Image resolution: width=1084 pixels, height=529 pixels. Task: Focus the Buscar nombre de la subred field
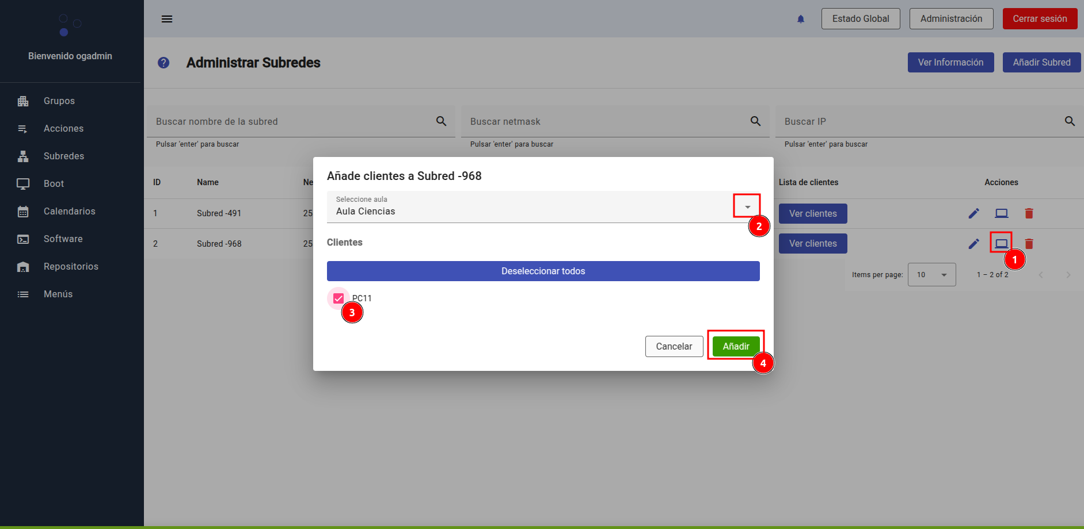[x=291, y=122]
